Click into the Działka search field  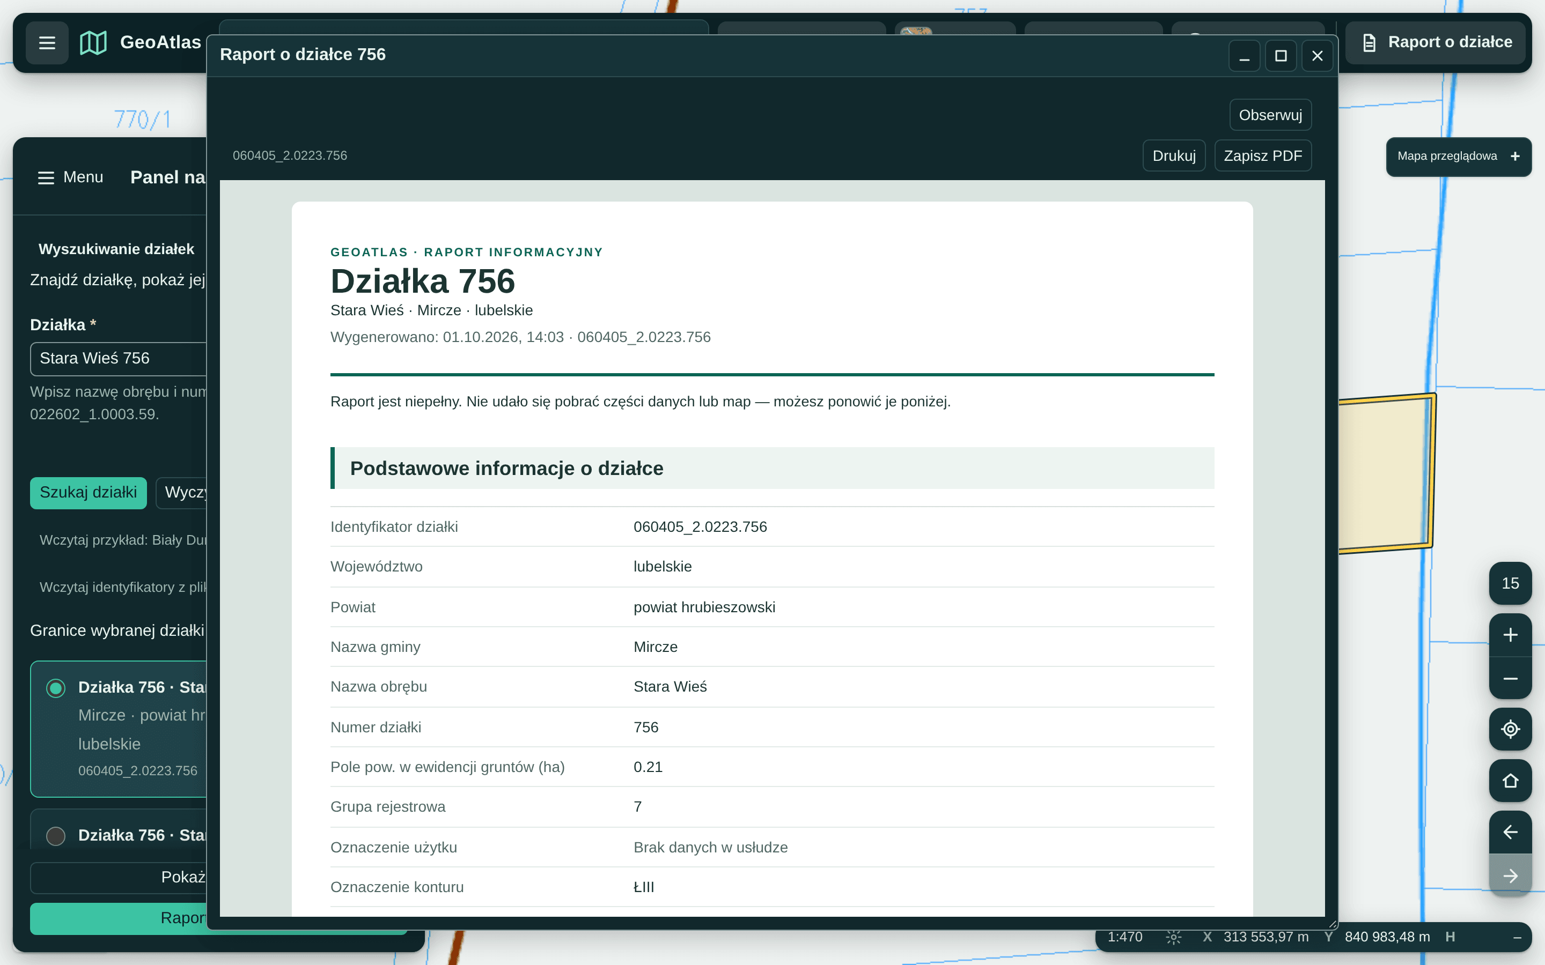119,359
